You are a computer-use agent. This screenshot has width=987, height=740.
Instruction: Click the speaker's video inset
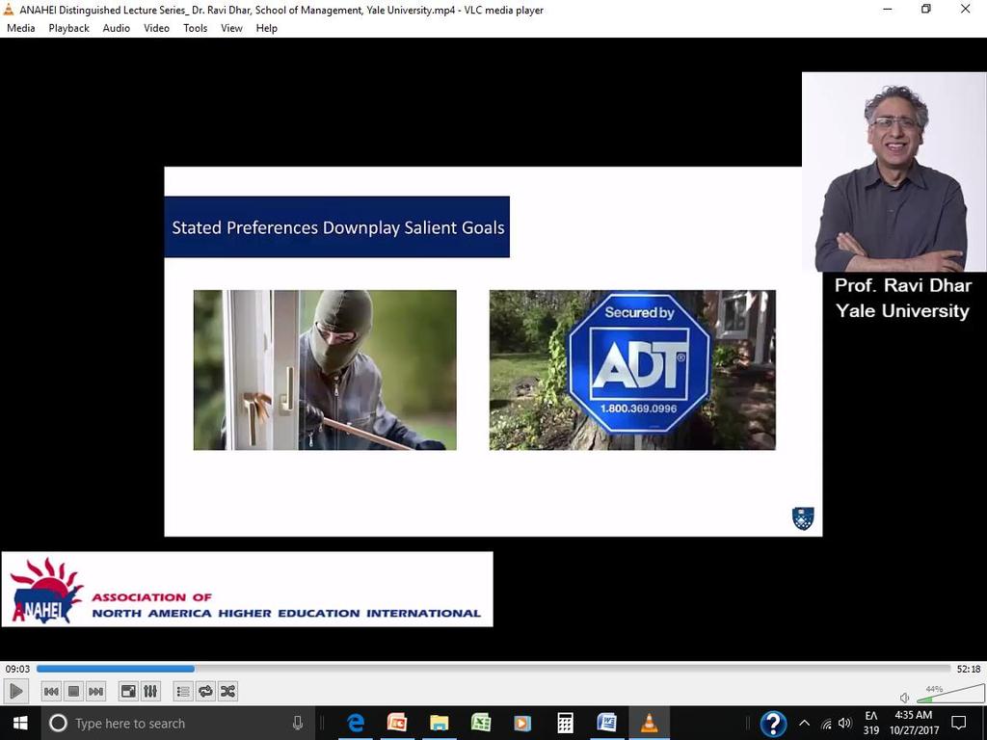[894, 172]
